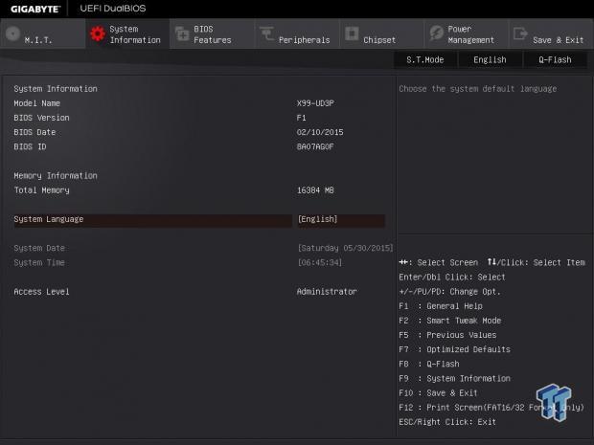Switch to the BIOS Features tab

pos(212,34)
